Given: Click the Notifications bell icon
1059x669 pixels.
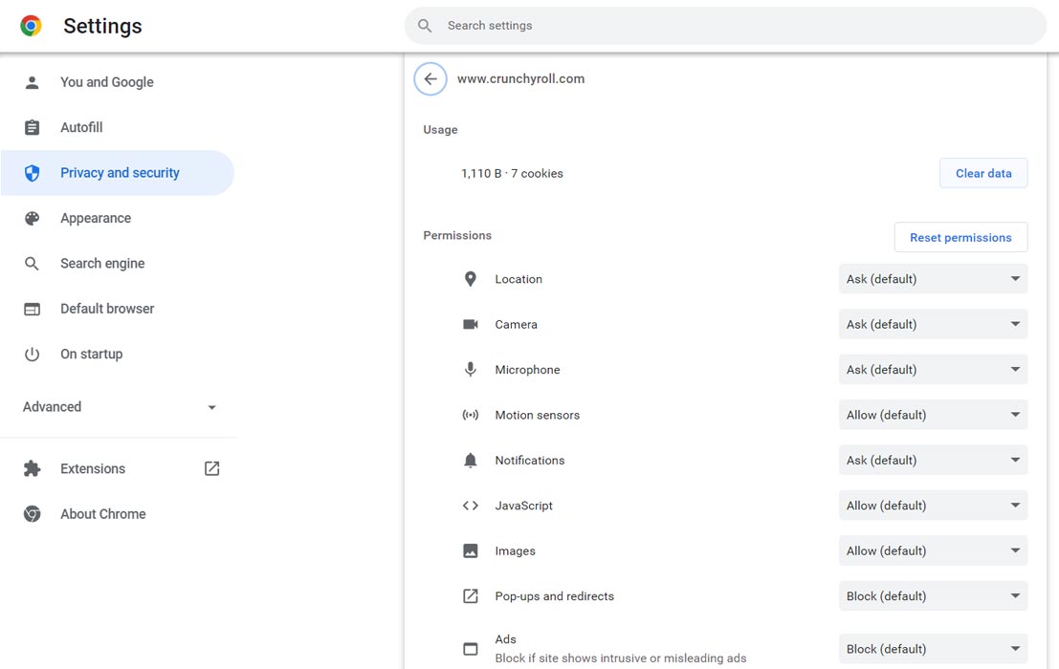Looking at the screenshot, I should [471, 460].
